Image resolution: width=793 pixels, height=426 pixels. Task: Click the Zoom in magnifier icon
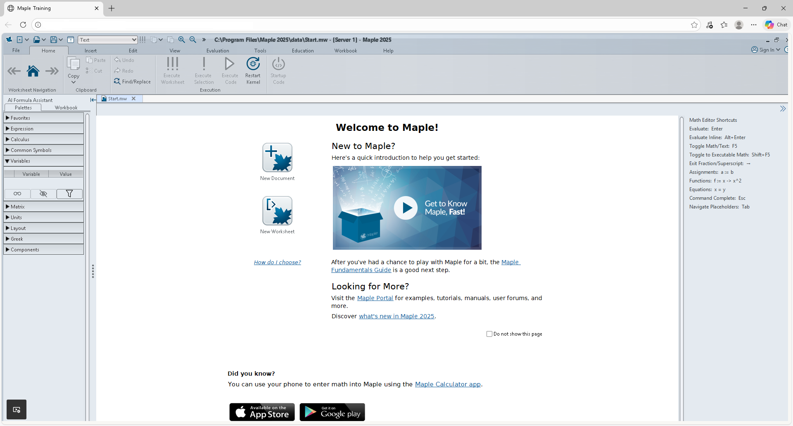(x=182, y=40)
